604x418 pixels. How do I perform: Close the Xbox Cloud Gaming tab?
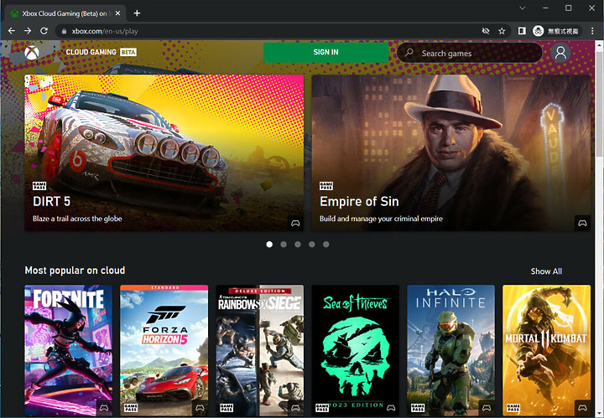(x=118, y=13)
